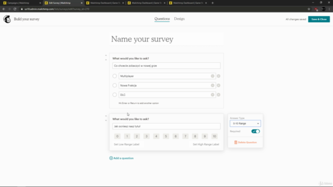This screenshot has width=333, height=187.
Task: Switch to the third Mailchimp Dashboard browser tab
Action: coord(105,3)
